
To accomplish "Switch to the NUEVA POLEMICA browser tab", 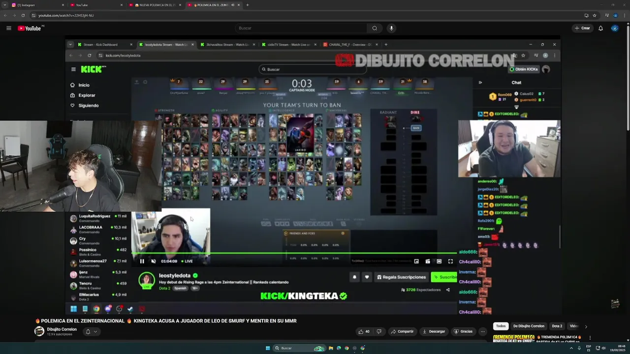I will click(x=155, y=5).
